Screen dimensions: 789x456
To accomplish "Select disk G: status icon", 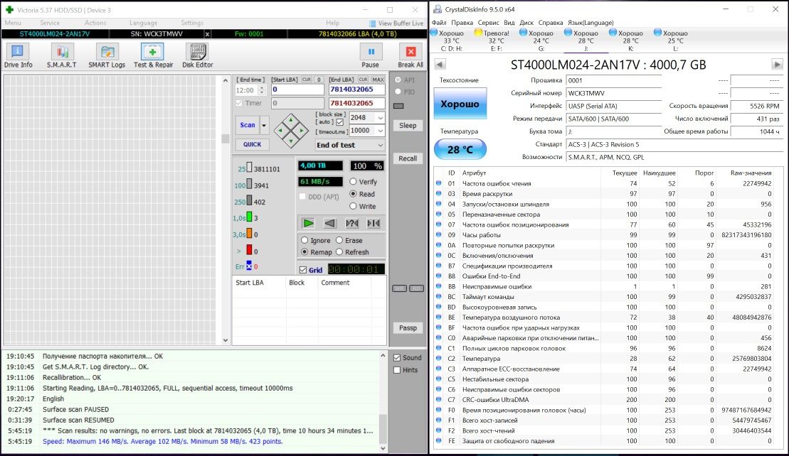I will [x=523, y=33].
